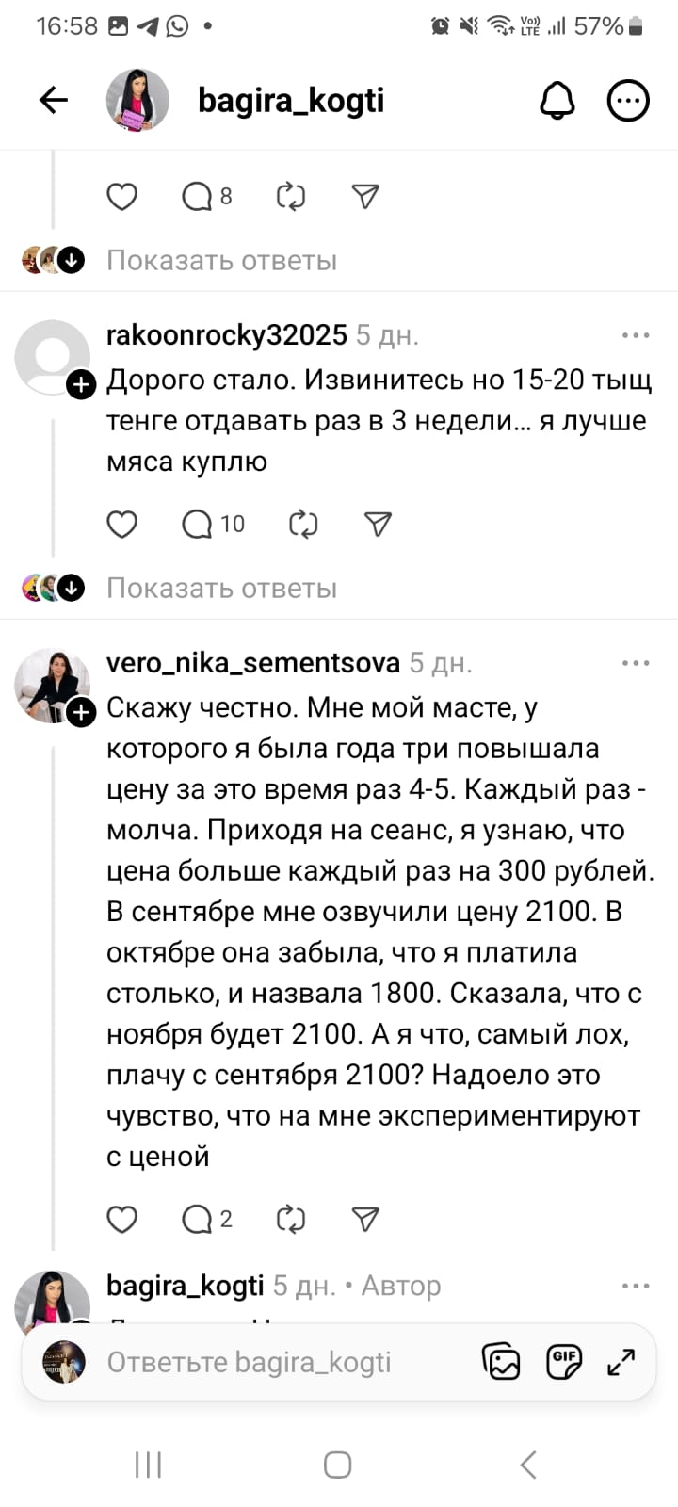678x1507 pixels.
Task: Open more options for rakoonrocky32025's comment
Action: (636, 335)
